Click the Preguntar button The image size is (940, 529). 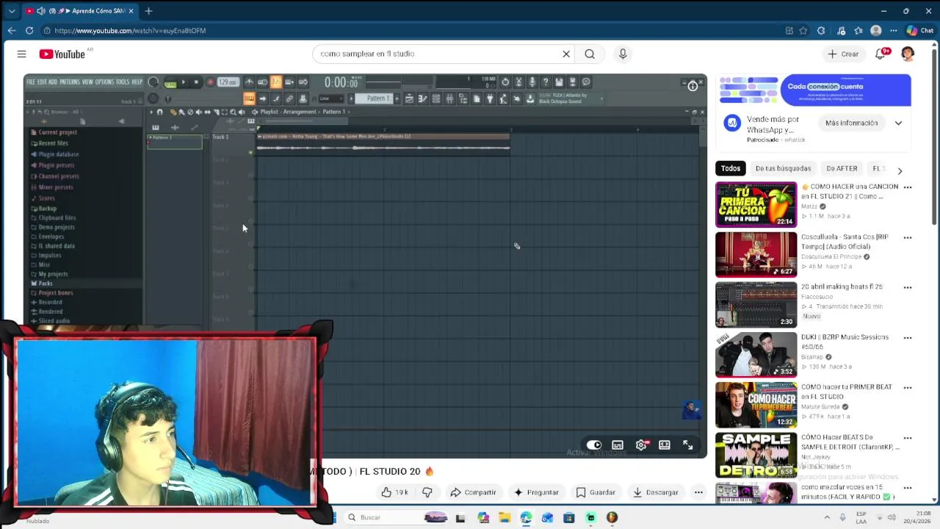click(536, 492)
